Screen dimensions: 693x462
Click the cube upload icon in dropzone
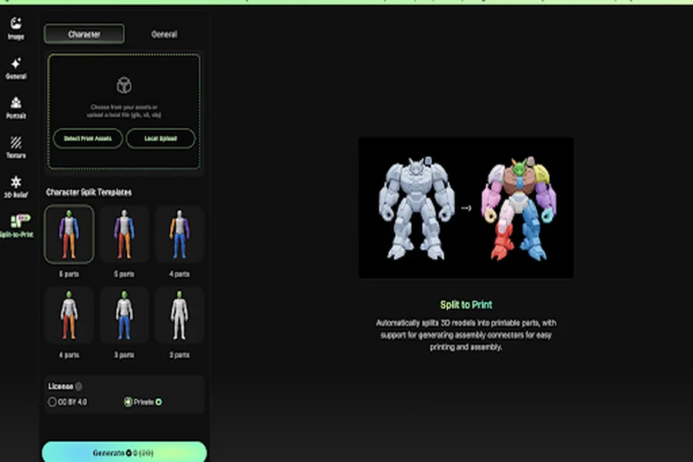pyautogui.click(x=124, y=85)
